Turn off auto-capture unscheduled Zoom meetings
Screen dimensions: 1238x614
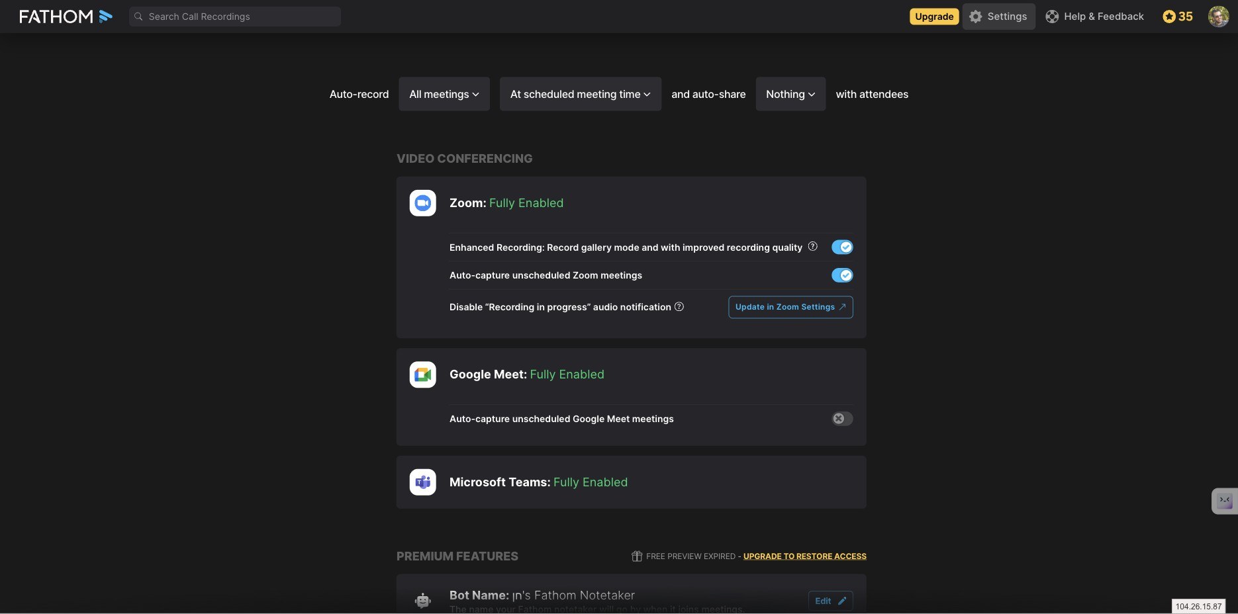pyautogui.click(x=842, y=275)
